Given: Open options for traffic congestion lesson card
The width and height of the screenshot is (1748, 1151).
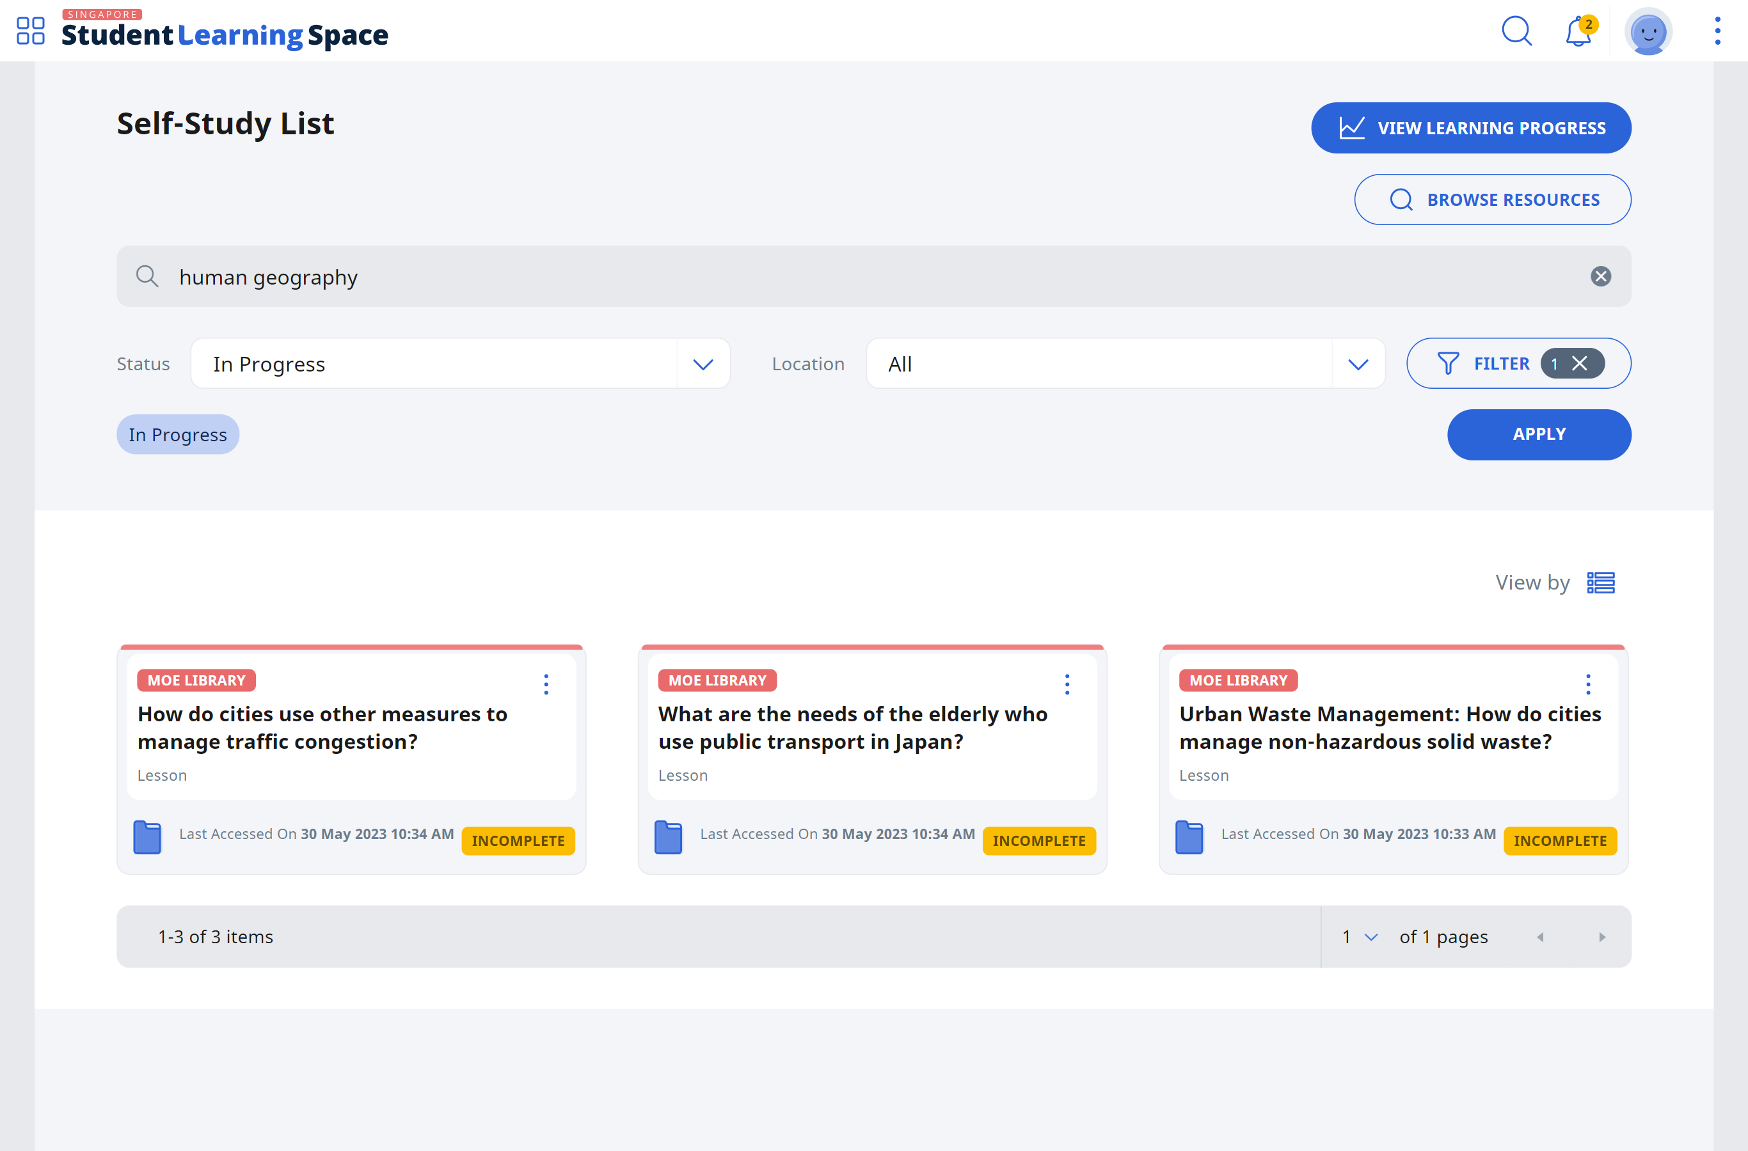Looking at the screenshot, I should 546,684.
